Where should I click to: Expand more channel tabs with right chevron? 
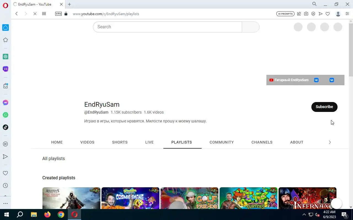tap(330, 142)
